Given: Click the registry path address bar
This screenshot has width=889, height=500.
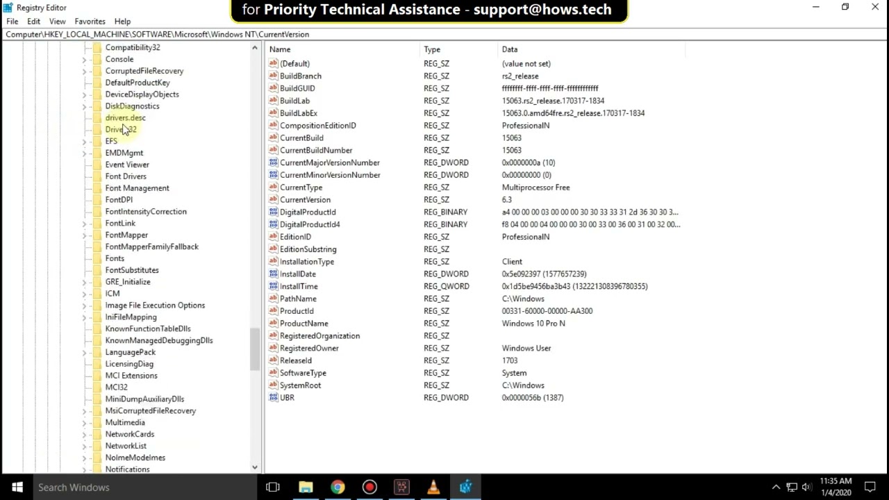Looking at the screenshot, I should tap(444, 34).
